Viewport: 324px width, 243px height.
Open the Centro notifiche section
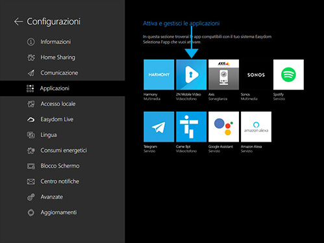(x=62, y=181)
